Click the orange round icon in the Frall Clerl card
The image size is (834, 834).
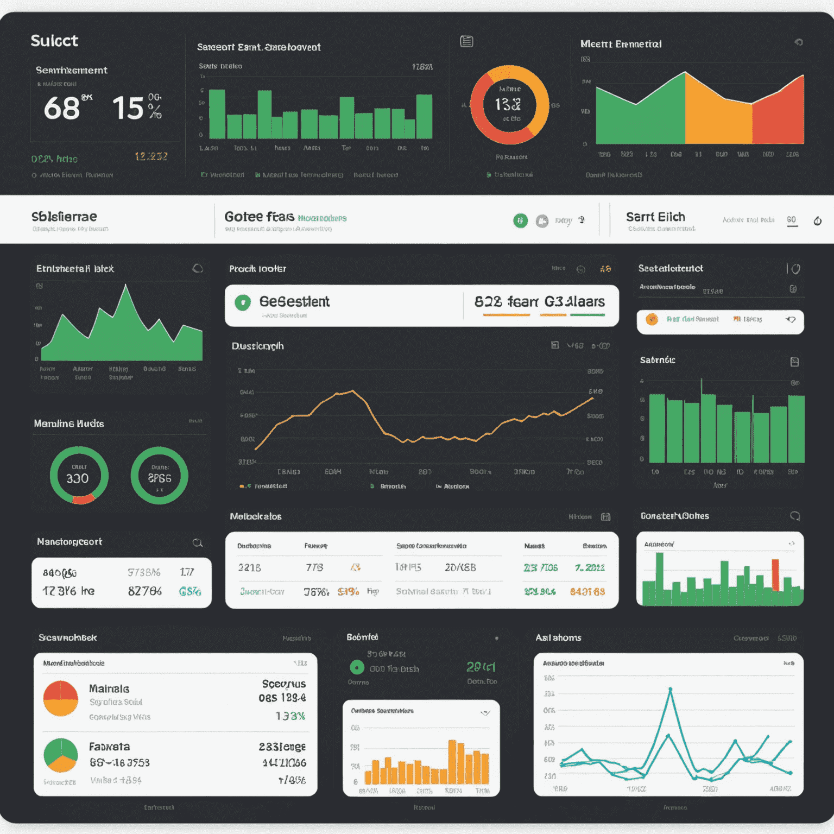click(x=652, y=319)
